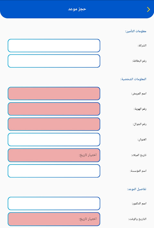Screen dimensions: 154x228
Task: Select the اسم المريض patient name field
Action: coord(54,94)
